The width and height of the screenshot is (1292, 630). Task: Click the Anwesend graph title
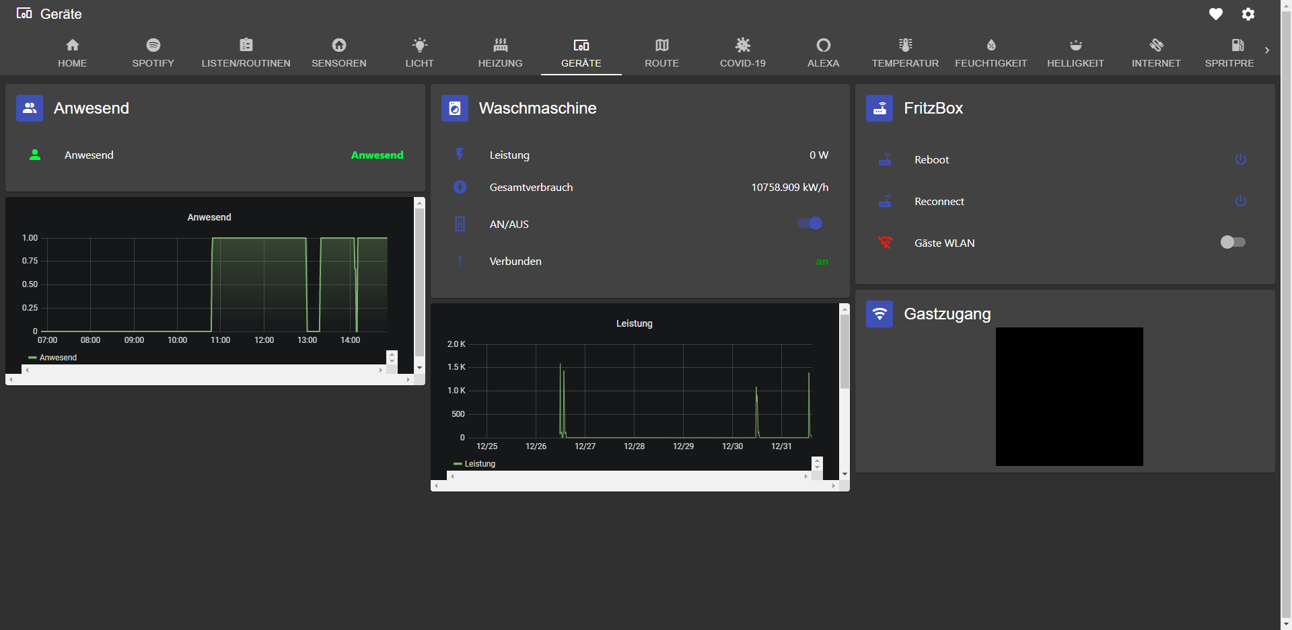pos(209,217)
